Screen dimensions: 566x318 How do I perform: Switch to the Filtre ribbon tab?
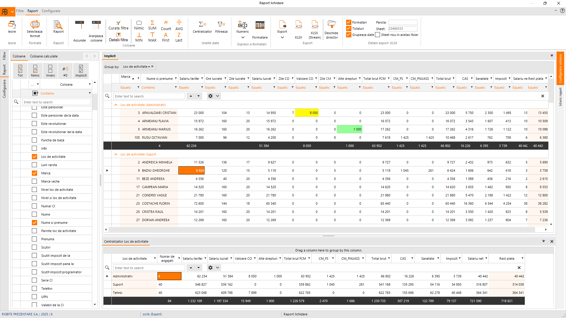20,11
